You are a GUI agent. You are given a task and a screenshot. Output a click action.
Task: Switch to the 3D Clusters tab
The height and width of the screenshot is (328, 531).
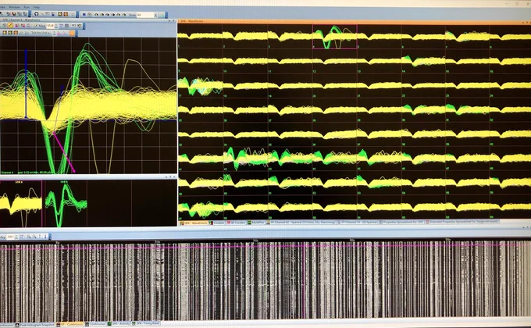[236, 223]
